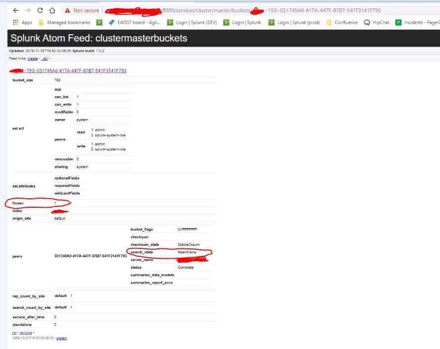
Task: Select the 'frozen' field label
Action: coord(18,203)
